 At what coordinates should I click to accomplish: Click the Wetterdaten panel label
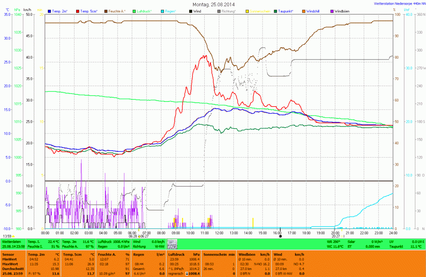pos(12,241)
